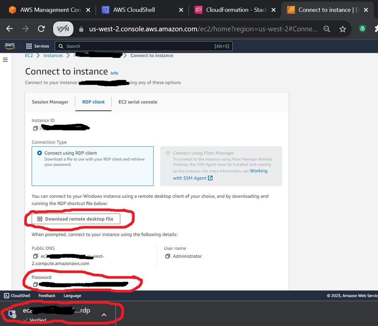The width and height of the screenshot is (378, 326).
Task: Select Connect using RDP client radio
Action: point(40,153)
